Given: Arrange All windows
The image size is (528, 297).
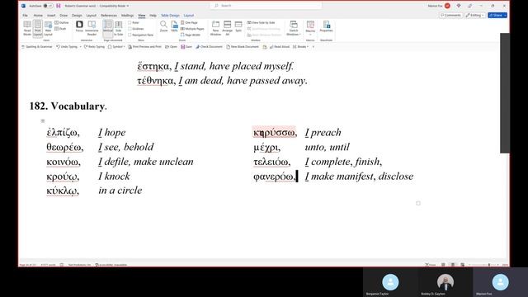Looking at the screenshot, I should point(228,28).
